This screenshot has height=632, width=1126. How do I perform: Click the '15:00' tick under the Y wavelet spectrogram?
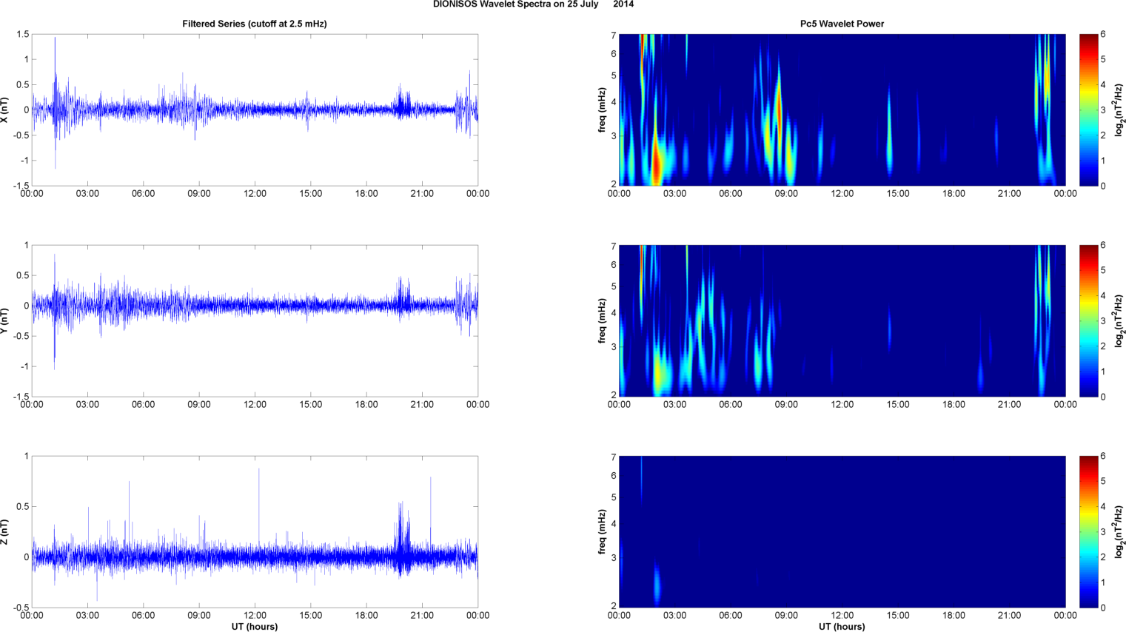[898, 405]
